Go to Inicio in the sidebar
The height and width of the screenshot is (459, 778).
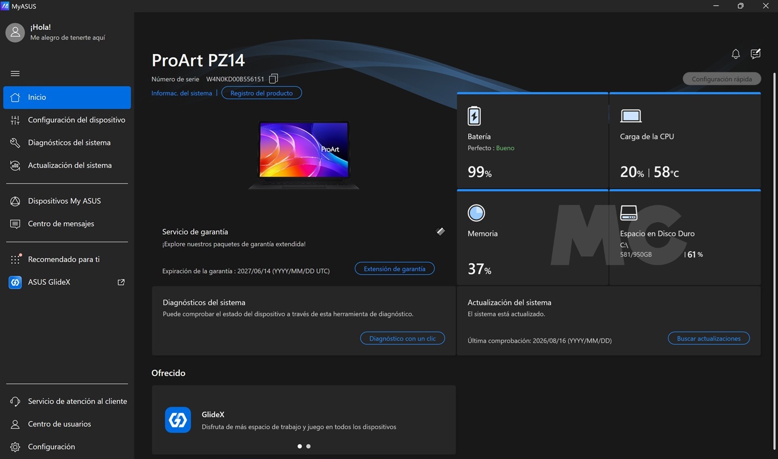tap(67, 97)
